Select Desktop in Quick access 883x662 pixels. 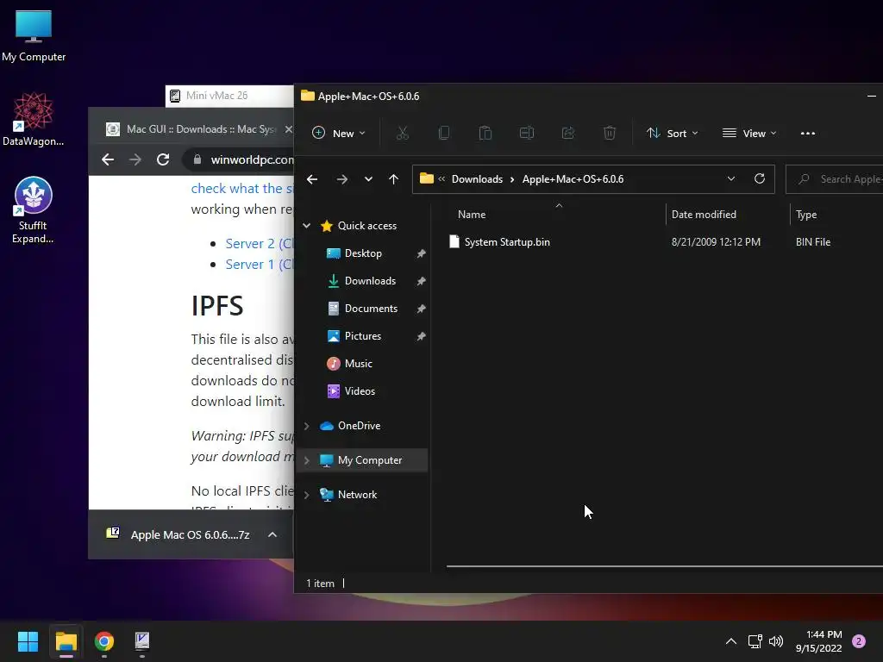coord(363,253)
